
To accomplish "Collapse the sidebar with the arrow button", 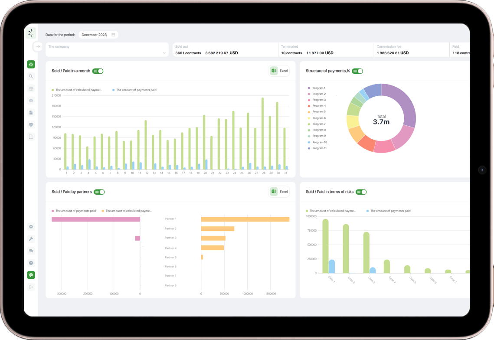I will [x=38, y=46].
